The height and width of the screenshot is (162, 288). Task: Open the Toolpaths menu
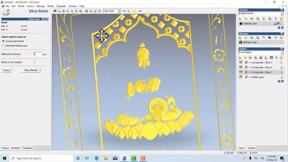(x=61, y=6)
